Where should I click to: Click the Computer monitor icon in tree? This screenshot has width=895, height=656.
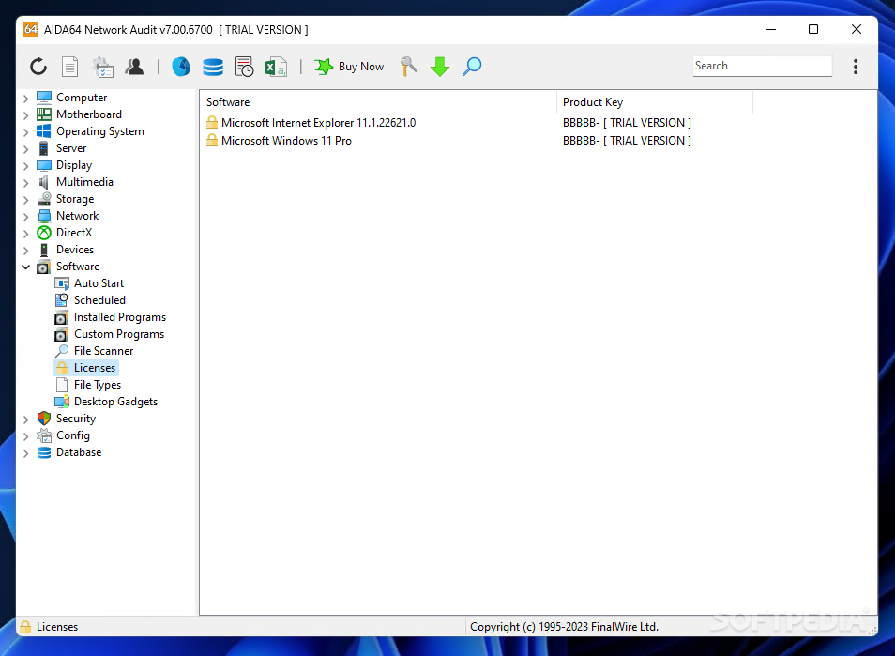44,98
